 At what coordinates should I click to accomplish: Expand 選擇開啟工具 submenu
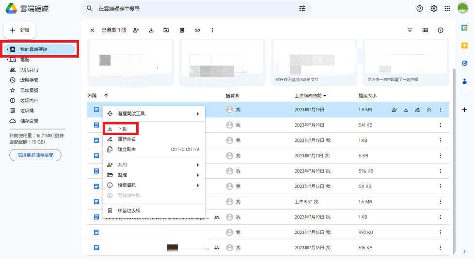point(154,114)
